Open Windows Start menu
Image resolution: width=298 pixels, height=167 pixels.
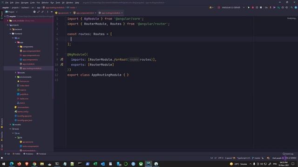(4, 164)
